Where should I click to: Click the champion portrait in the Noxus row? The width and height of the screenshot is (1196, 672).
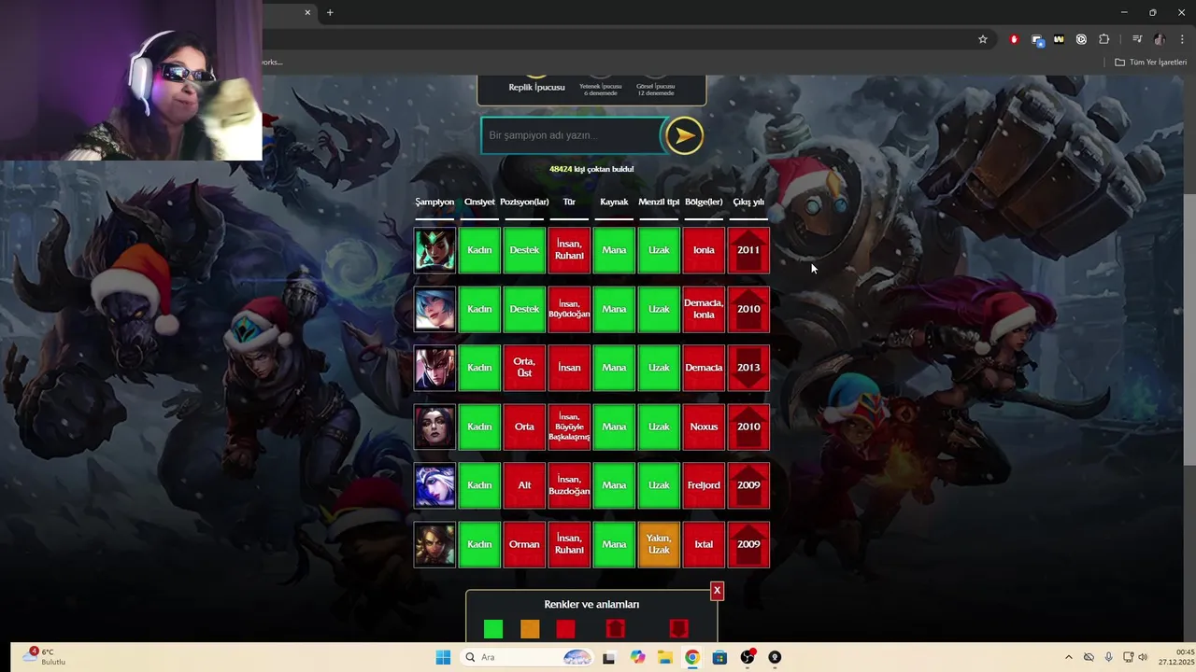point(435,427)
